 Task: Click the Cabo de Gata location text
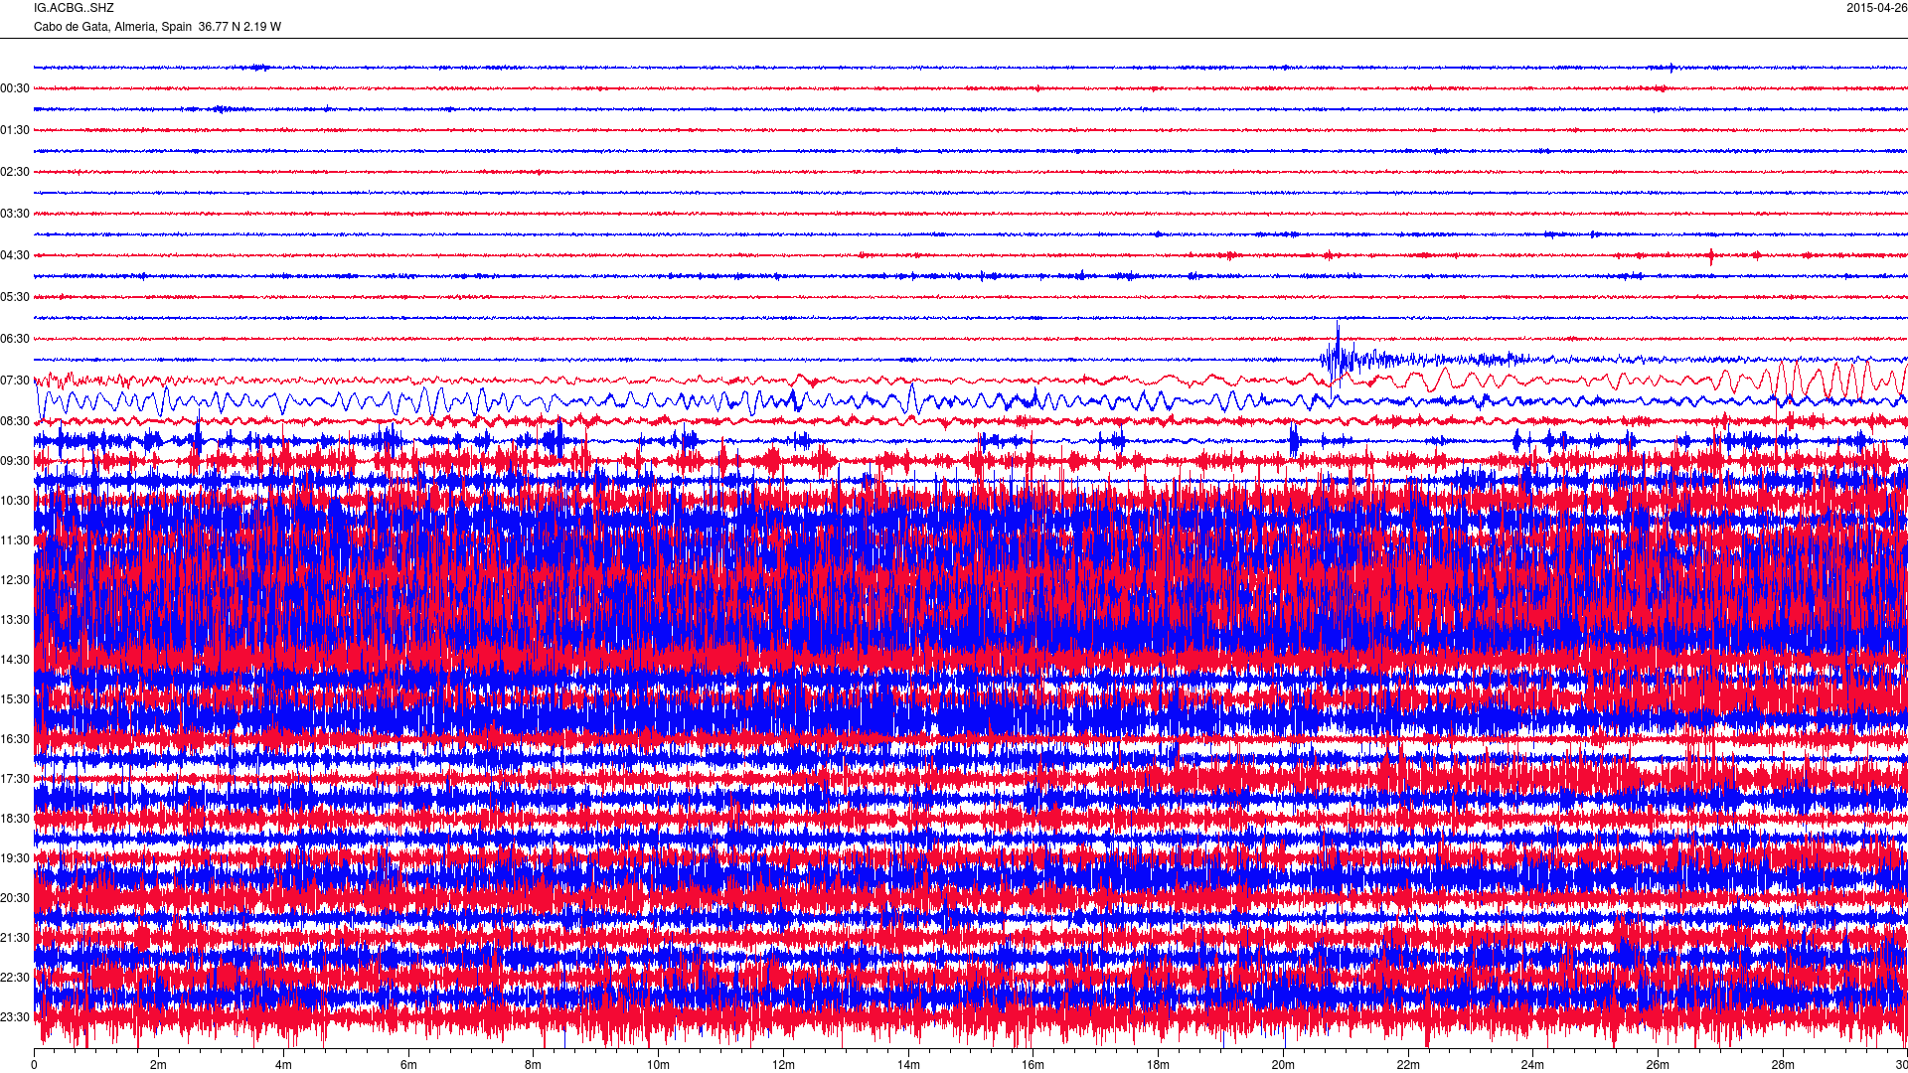[157, 27]
